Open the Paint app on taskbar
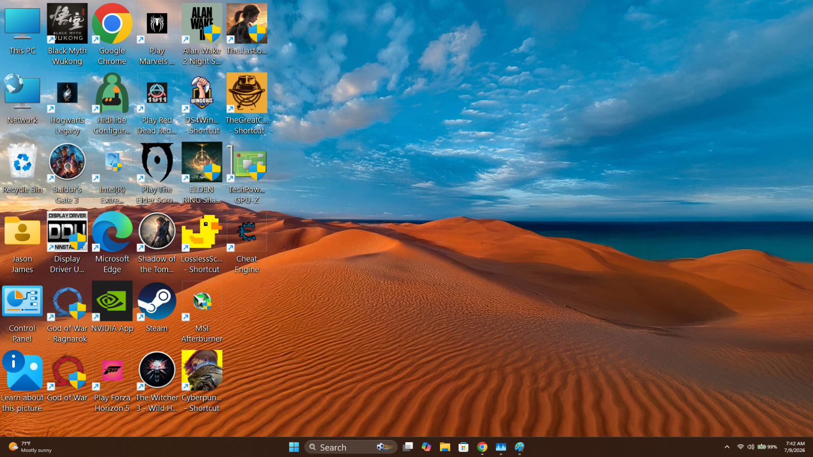The width and height of the screenshot is (813, 457). tap(519, 447)
